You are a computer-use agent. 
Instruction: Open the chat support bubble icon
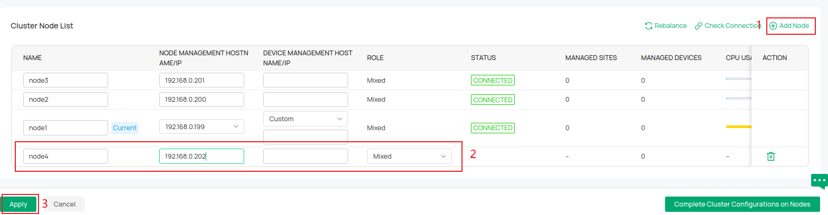coord(819,180)
